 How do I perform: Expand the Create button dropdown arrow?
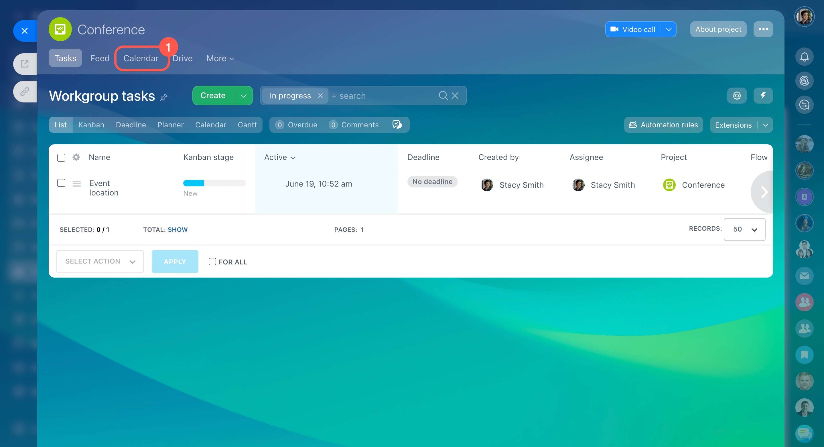click(243, 96)
